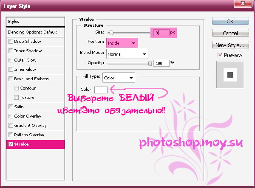Open the Outer Glow settings label
The height and width of the screenshot is (188, 255).
[x=25, y=60]
